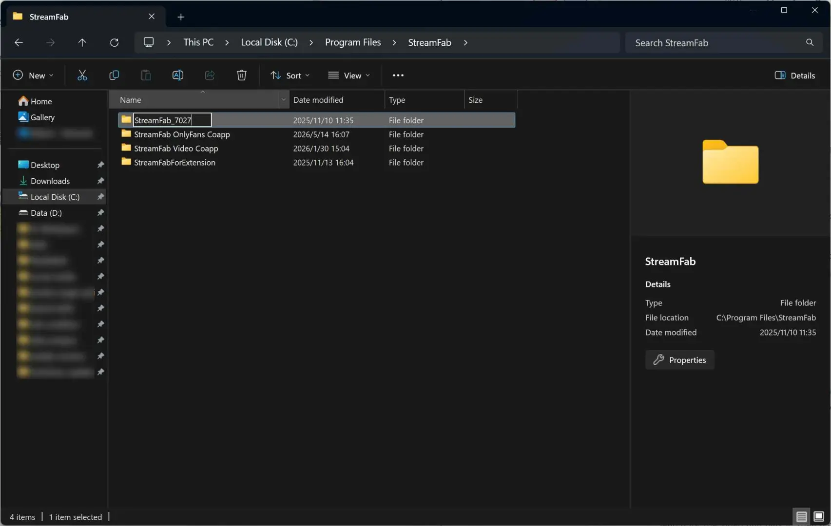Click the PC monitor icon in address bar
Screen dimensions: 831x526
pos(149,42)
